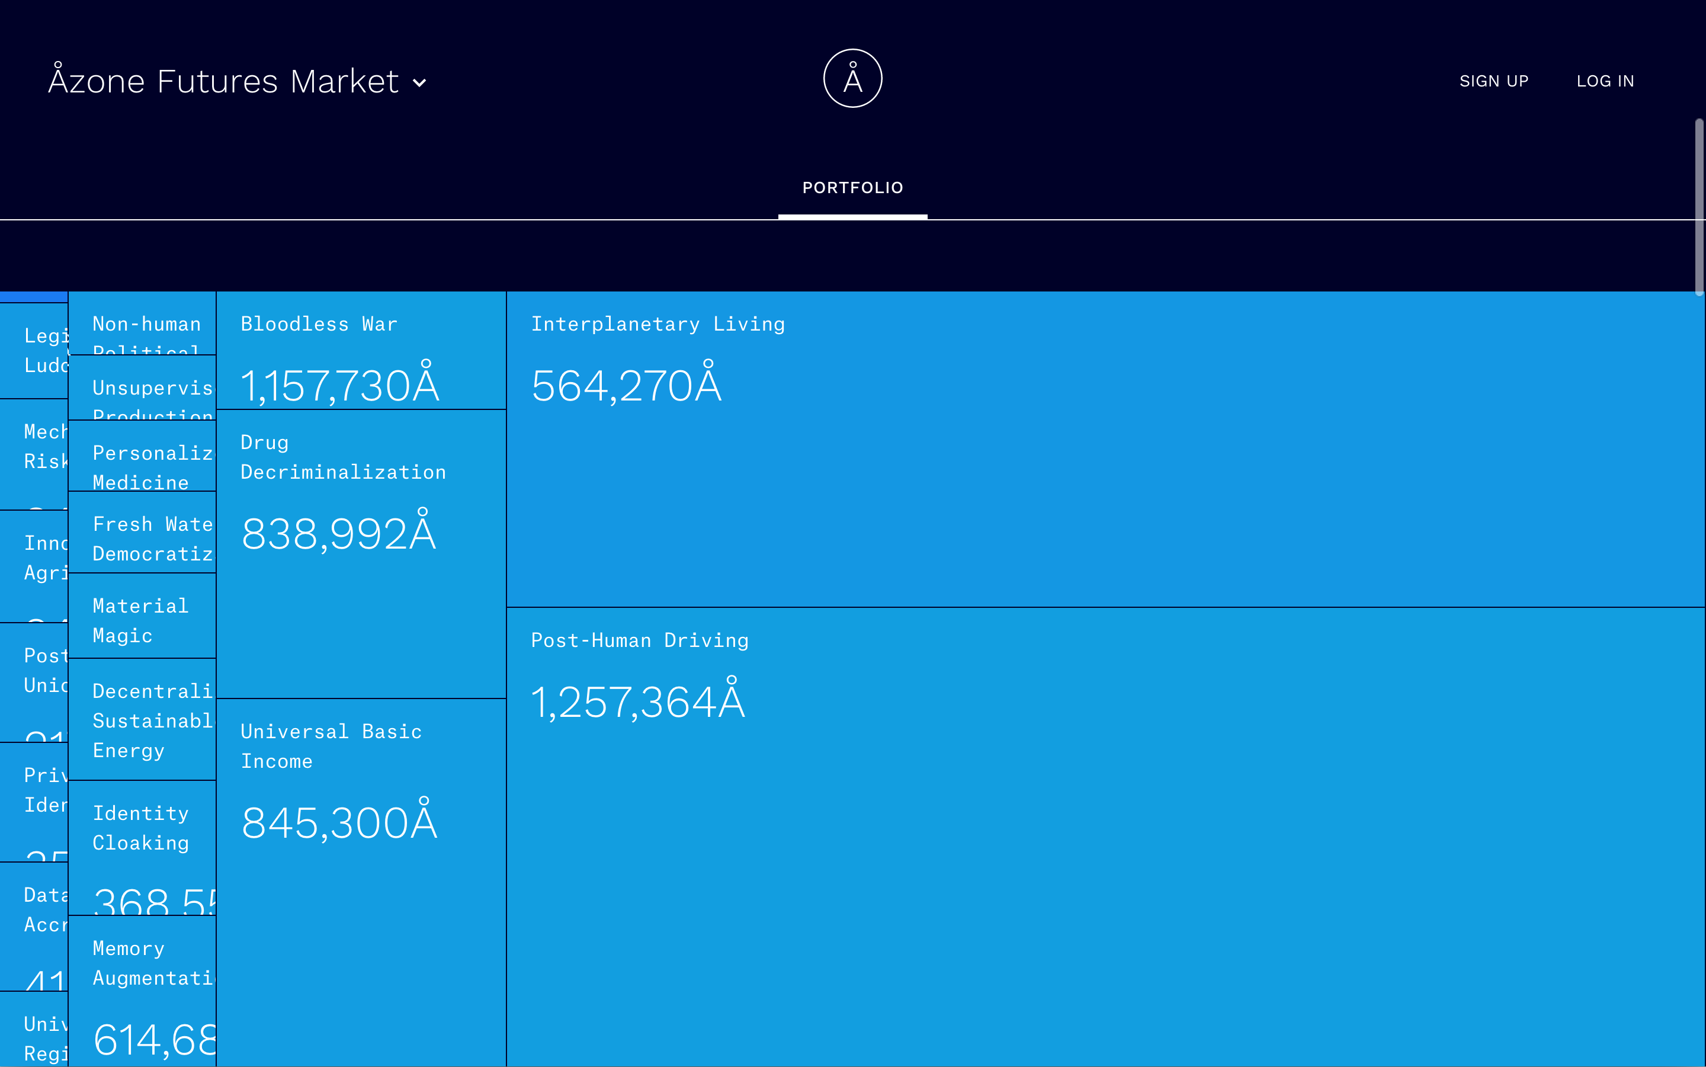Select the Universal Basic Income tile

point(361,882)
